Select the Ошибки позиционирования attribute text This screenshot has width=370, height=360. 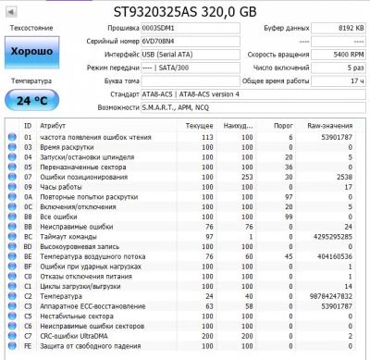83,177
